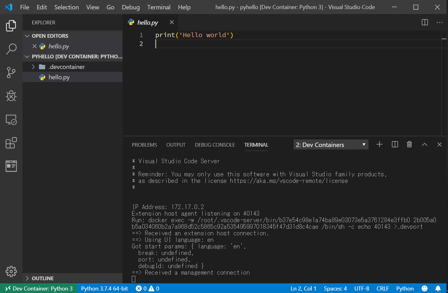The width and height of the screenshot is (448, 293).
Task: Open the Debug view with the bug icon
Action: (x=11, y=96)
